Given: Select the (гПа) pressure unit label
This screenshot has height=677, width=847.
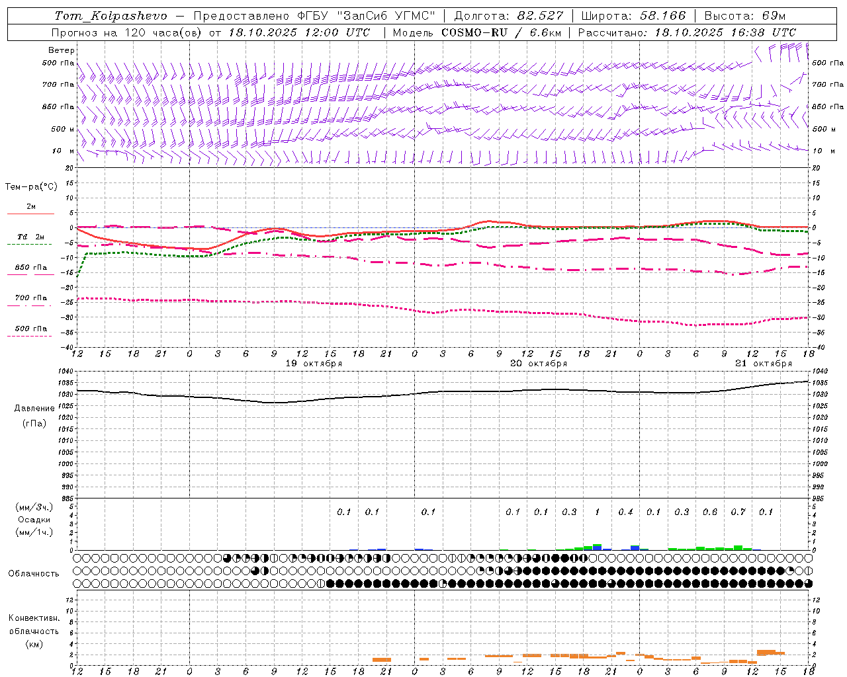Looking at the screenshot, I should (x=34, y=424).
